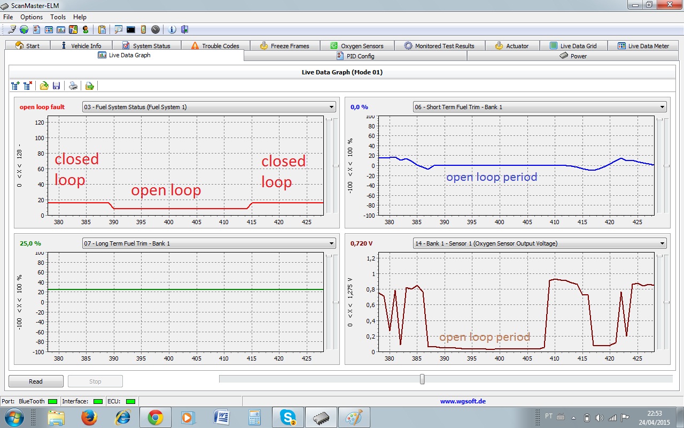The width and height of the screenshot is (684, 428).
Task: Click the horizontal slider handle below the graphs
Action: pos(422,379)
